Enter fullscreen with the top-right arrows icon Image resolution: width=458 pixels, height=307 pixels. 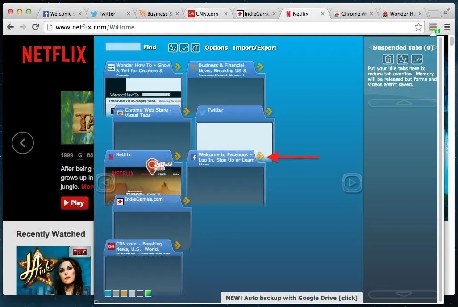click(x=447, y=11)
